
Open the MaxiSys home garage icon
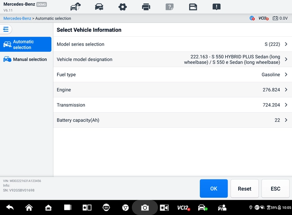(x=48, y=207)
